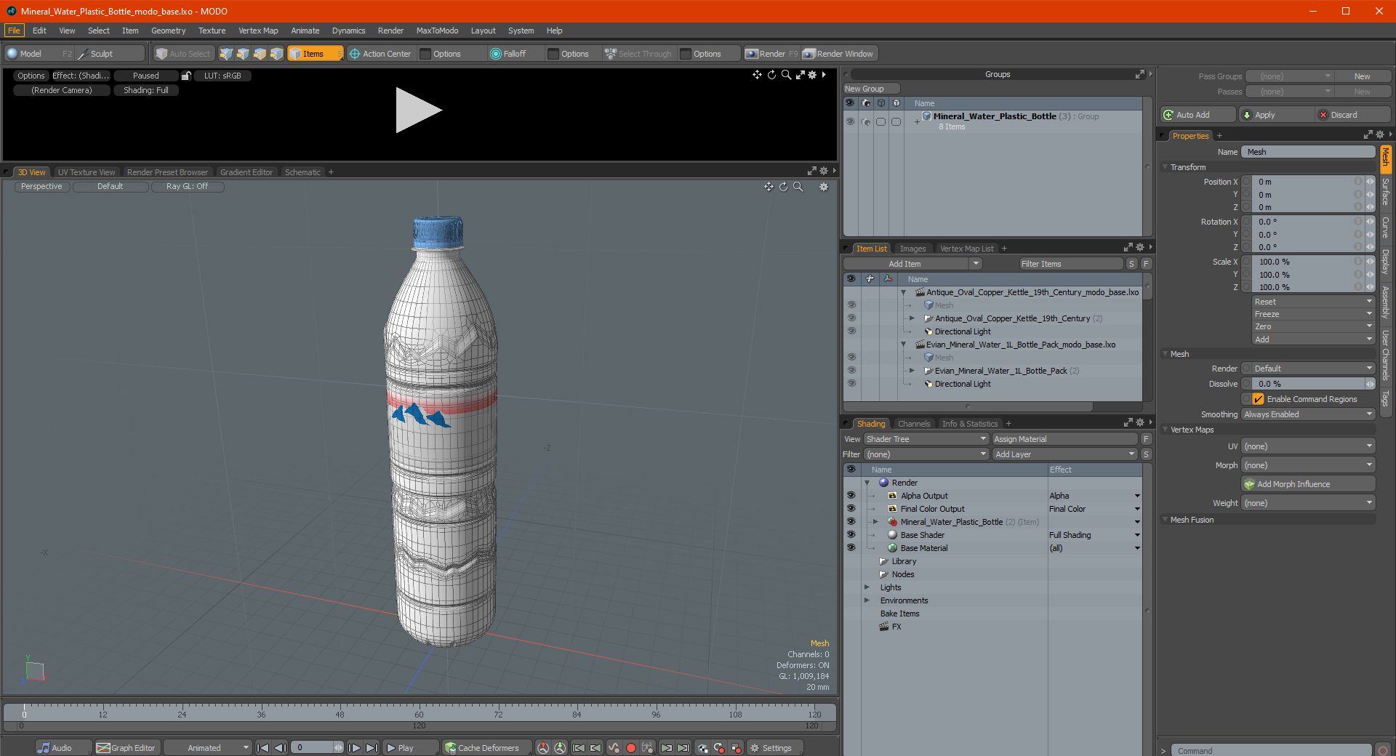
Task: Open the Animated keying dropdown
Action: pos(207,748)
